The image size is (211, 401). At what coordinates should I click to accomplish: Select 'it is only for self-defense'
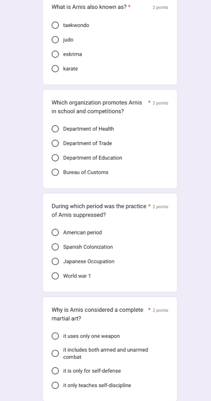(55, 371)
